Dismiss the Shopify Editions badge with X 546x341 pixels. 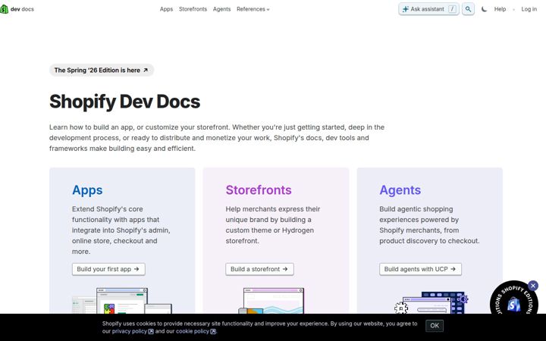tap(533, 286)
